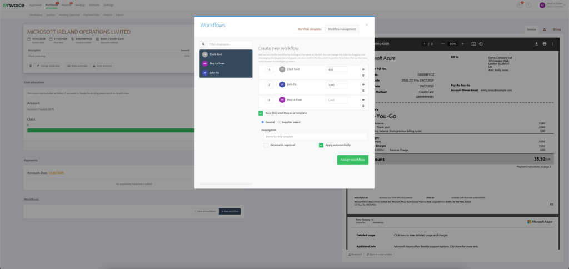
Task: Focus the Filter employees search field
Action: coord(229,44)
